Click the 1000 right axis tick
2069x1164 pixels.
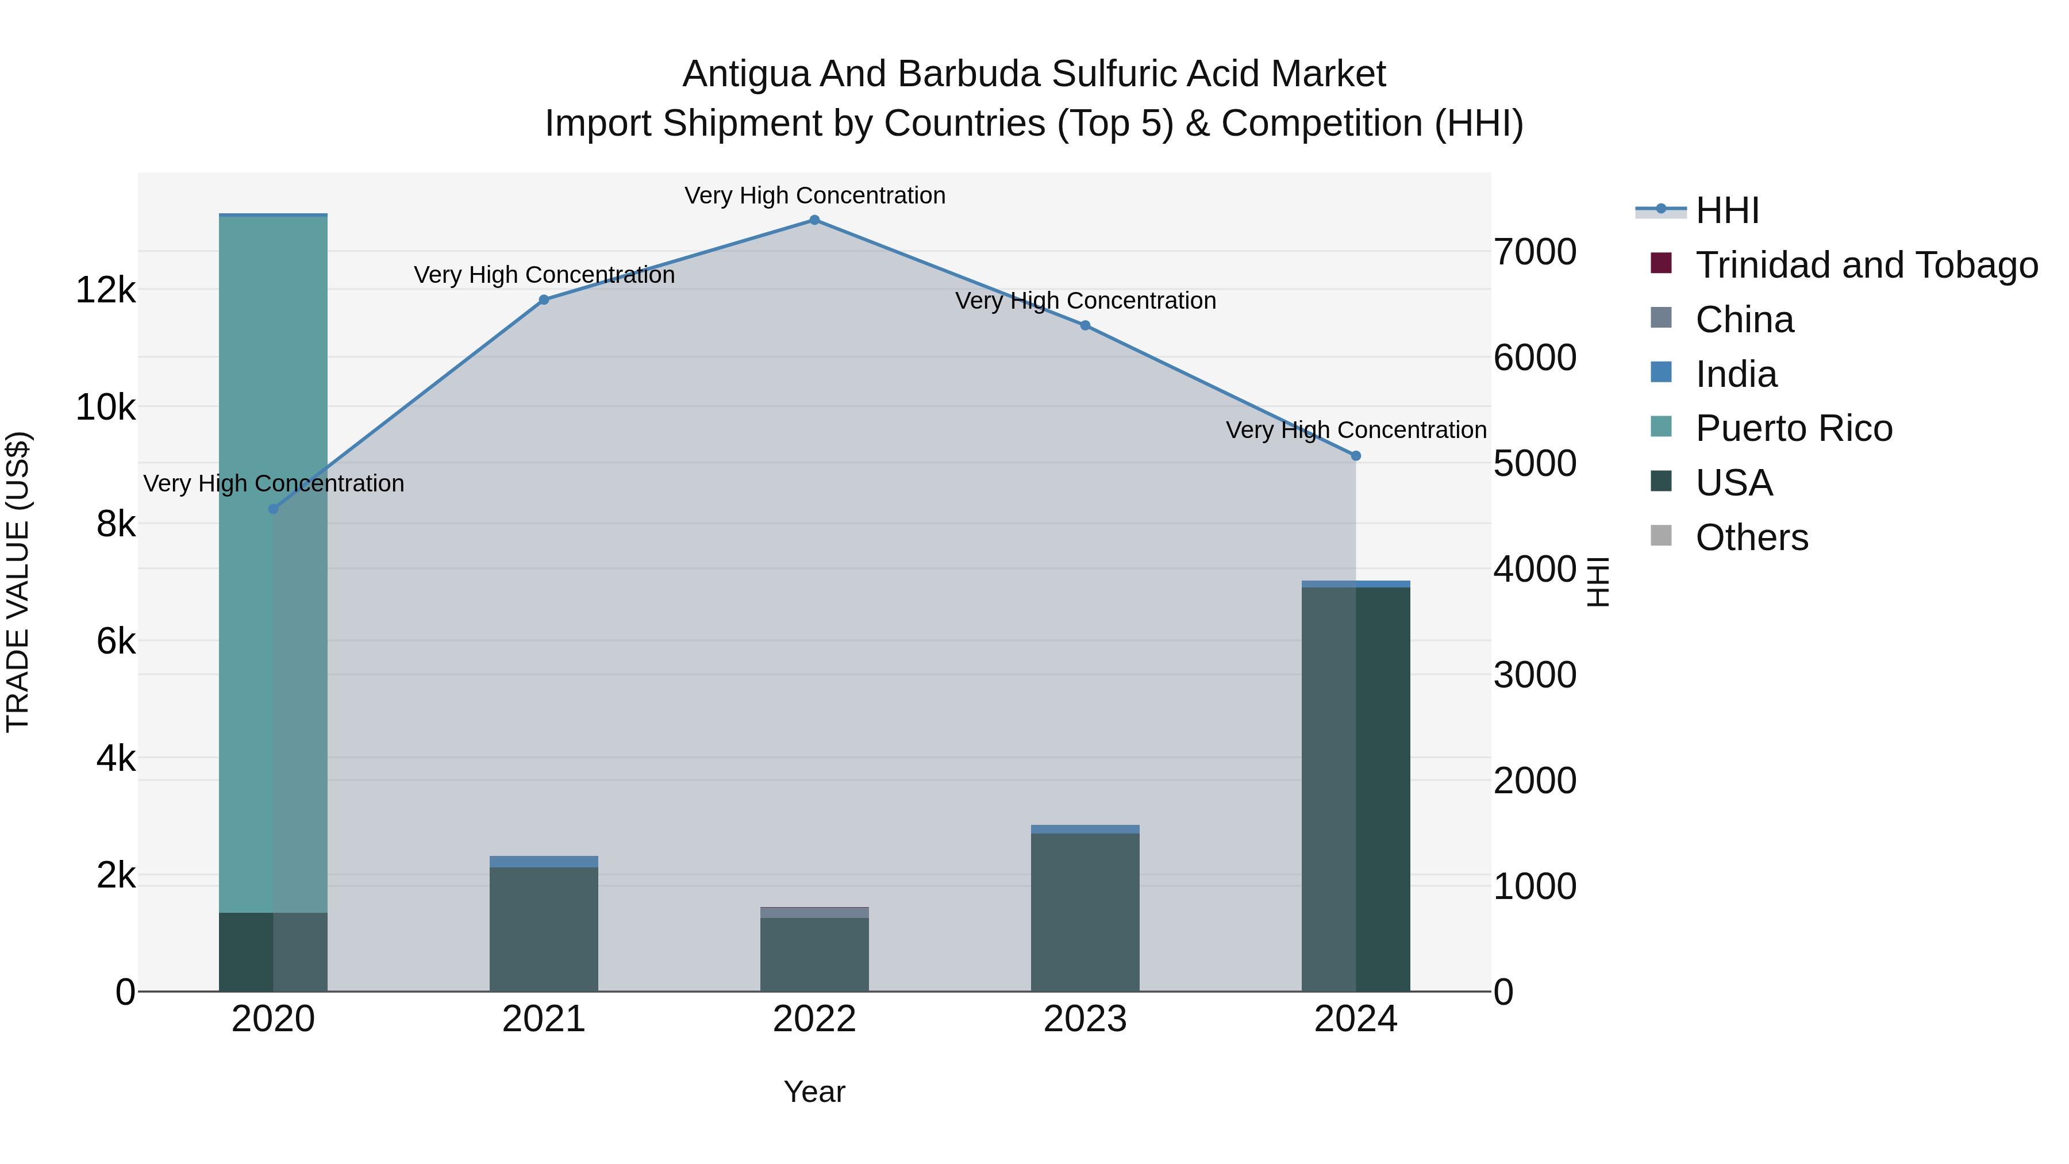[x=1535, y=887]
